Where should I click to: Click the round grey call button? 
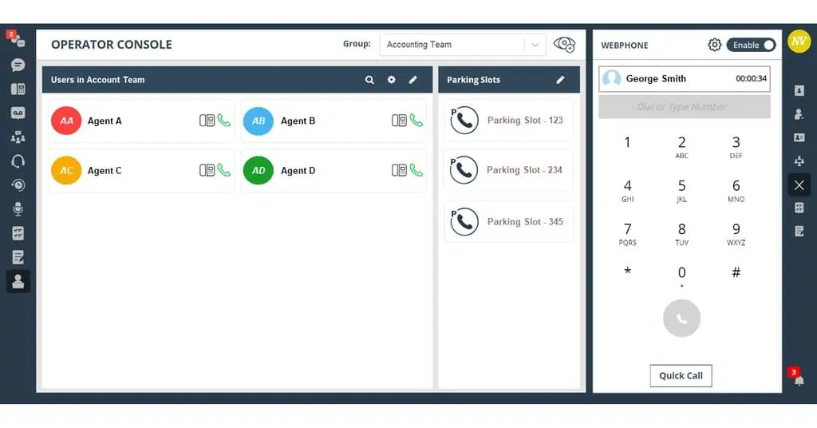[681, 318]
